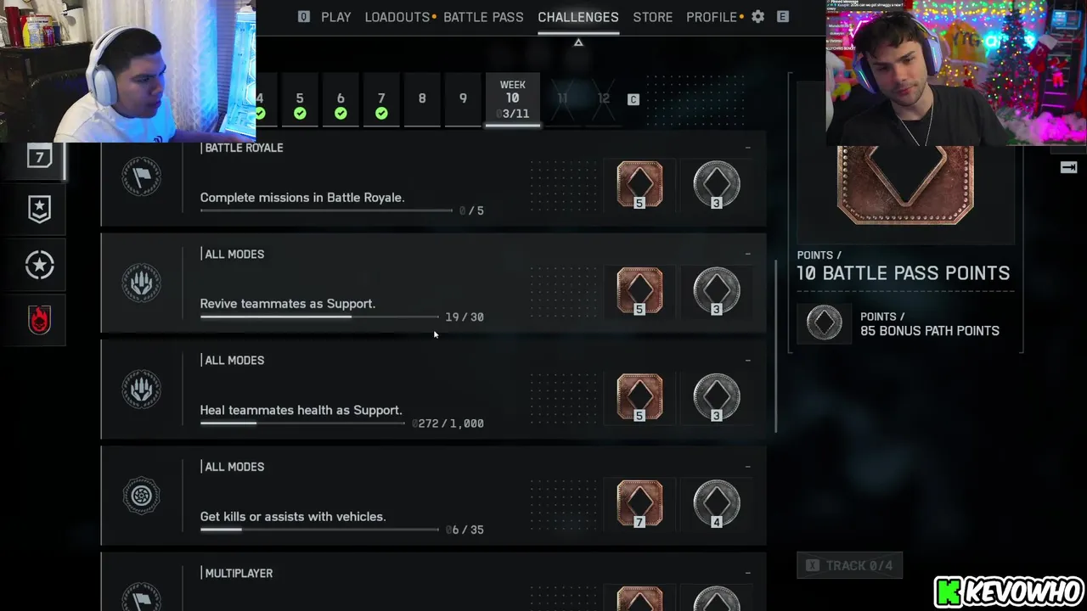
Task: Open sidebar calendar icon numbered 7
Action: (x=39, y=158)
